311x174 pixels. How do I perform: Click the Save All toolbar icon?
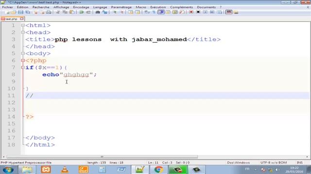tap(28, 12)
